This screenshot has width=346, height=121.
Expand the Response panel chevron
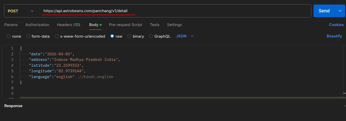pyautogui.click(x=344, y=106)
